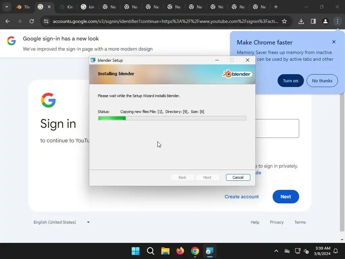Open Chrome side panel icon
345x259 pixels.
(313, 21)
